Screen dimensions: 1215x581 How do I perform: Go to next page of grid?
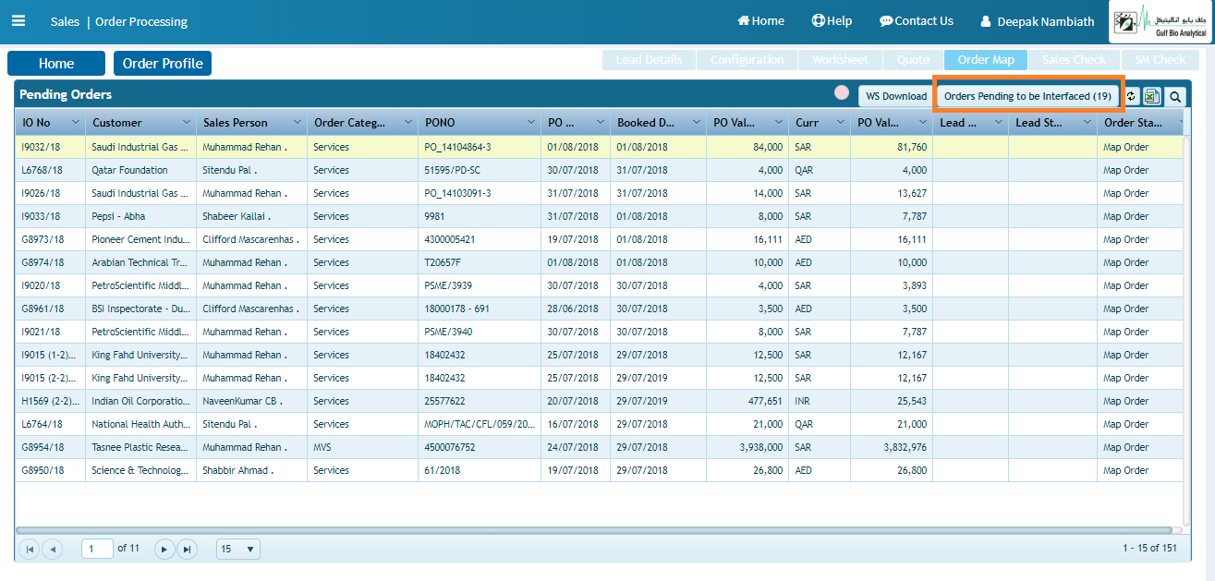(x=164, y=549)
